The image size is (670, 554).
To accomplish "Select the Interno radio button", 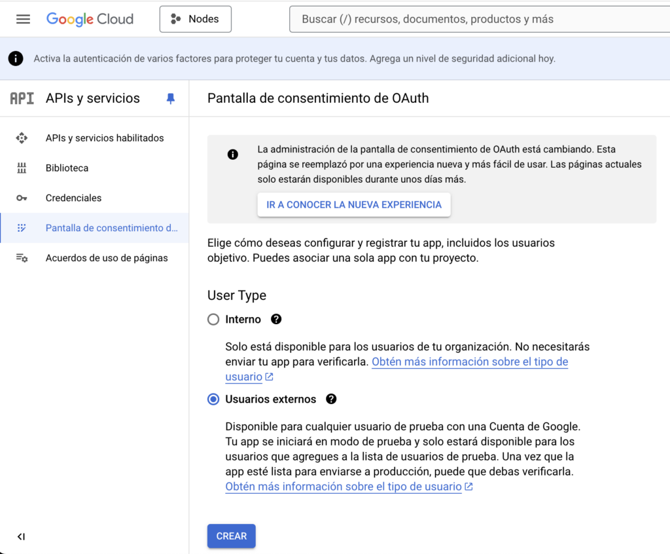I will tap(213, 320).
